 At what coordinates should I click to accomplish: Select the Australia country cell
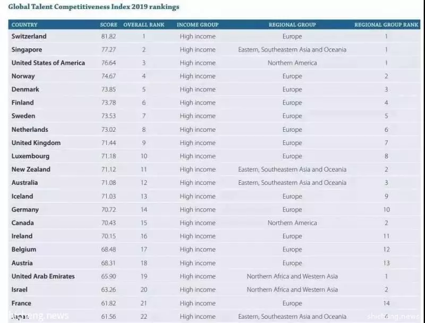(x=24, y=183)
